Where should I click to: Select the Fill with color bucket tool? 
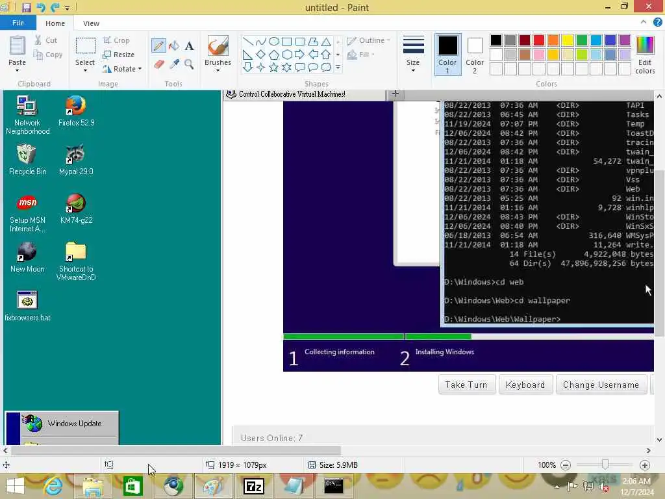pos(174,45)
